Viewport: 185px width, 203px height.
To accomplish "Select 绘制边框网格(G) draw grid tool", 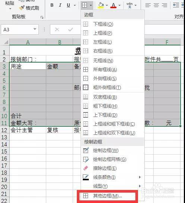I will [x=113, y=159].
